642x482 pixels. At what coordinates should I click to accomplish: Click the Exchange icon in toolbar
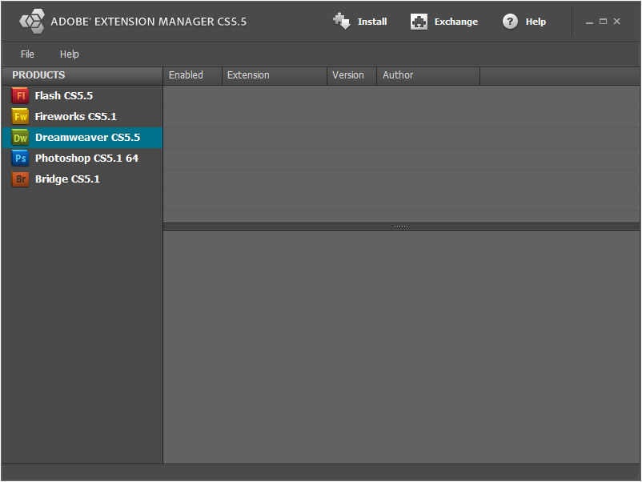(419, 21)
